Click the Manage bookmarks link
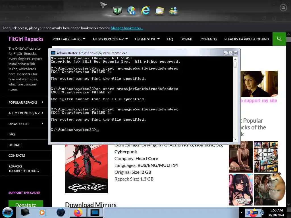This screenshot has width=291, height=218. (127, 28)
